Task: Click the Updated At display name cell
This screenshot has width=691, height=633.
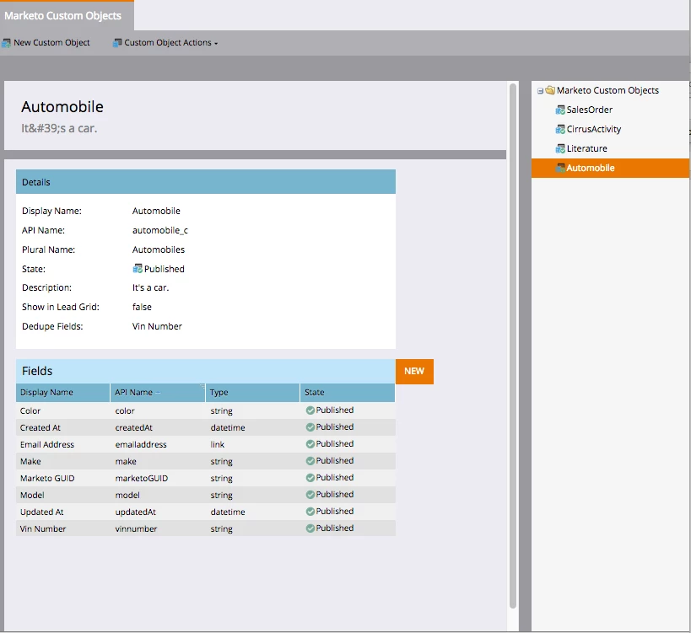Action: pyautogui.click(x=41, y=512)
